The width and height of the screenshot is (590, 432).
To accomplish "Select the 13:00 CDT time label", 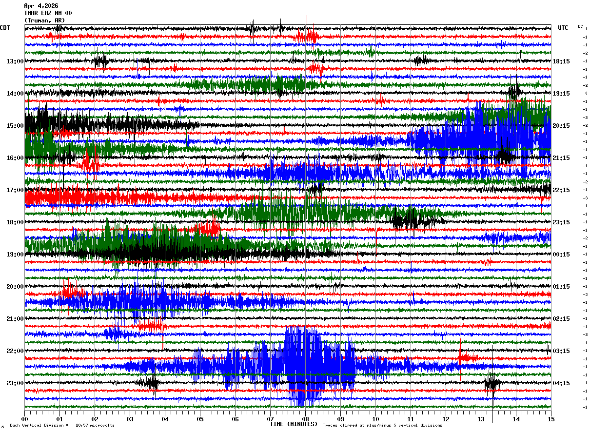I will coord(15,61).
